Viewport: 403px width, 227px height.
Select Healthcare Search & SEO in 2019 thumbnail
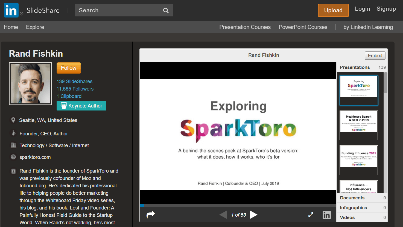point(359,126)
